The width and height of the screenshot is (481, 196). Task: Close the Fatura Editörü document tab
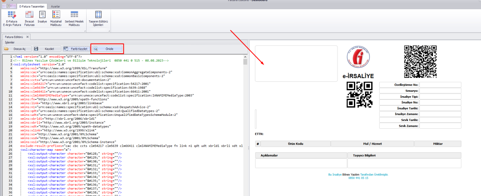point(28,37)
